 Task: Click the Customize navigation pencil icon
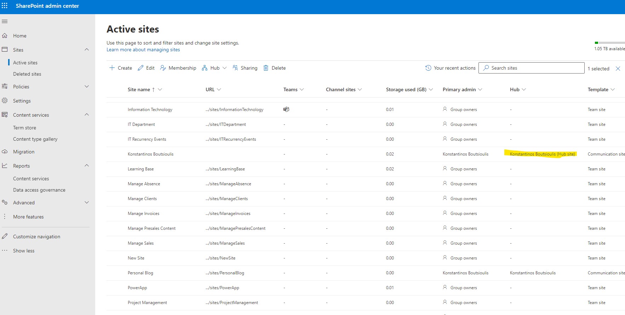pyautogui.click(x=5, y=236)
